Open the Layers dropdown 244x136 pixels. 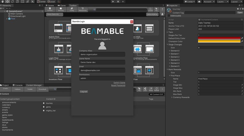221,1
